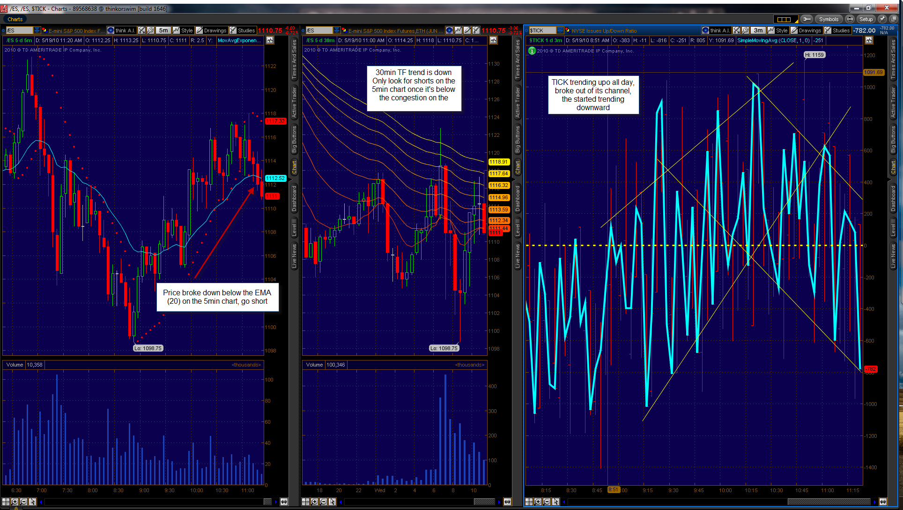Image resolution: width=903 pixels, height=510 pixels.
Task: Click wrench chart settings icon on 5m chart
Action: click(150, 30)
